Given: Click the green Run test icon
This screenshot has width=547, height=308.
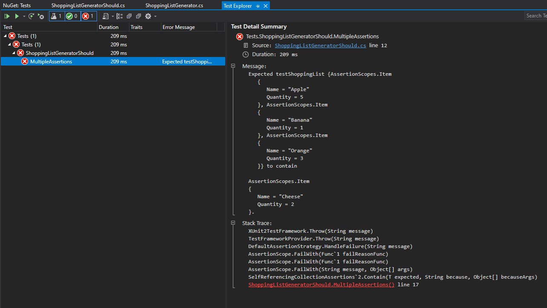Looking at the screenshot, I should (x=17, y=16).
